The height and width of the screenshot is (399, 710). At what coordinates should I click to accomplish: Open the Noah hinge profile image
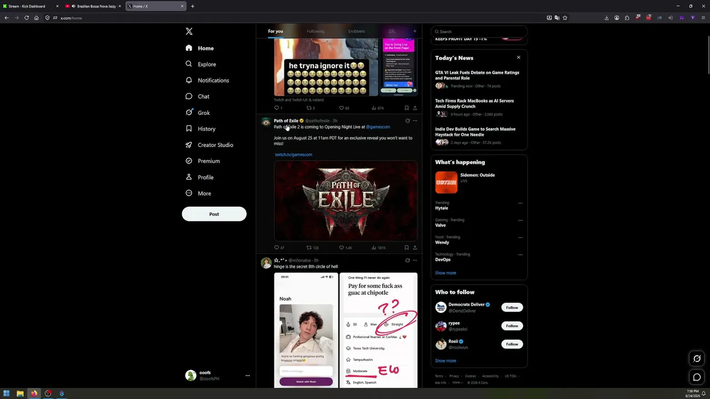click(306, 330)
